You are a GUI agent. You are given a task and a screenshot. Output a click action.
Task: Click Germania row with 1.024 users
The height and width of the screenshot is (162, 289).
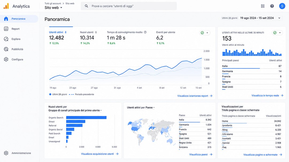click(x=195, y=125)
